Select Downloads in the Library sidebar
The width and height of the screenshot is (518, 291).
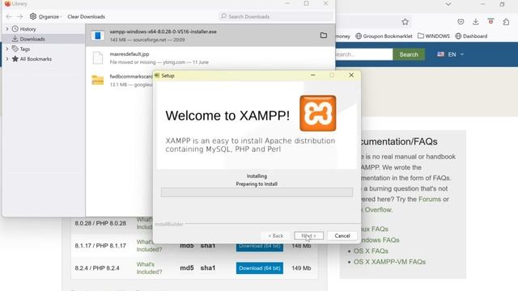pyautogui.click(x=32, y=39)
